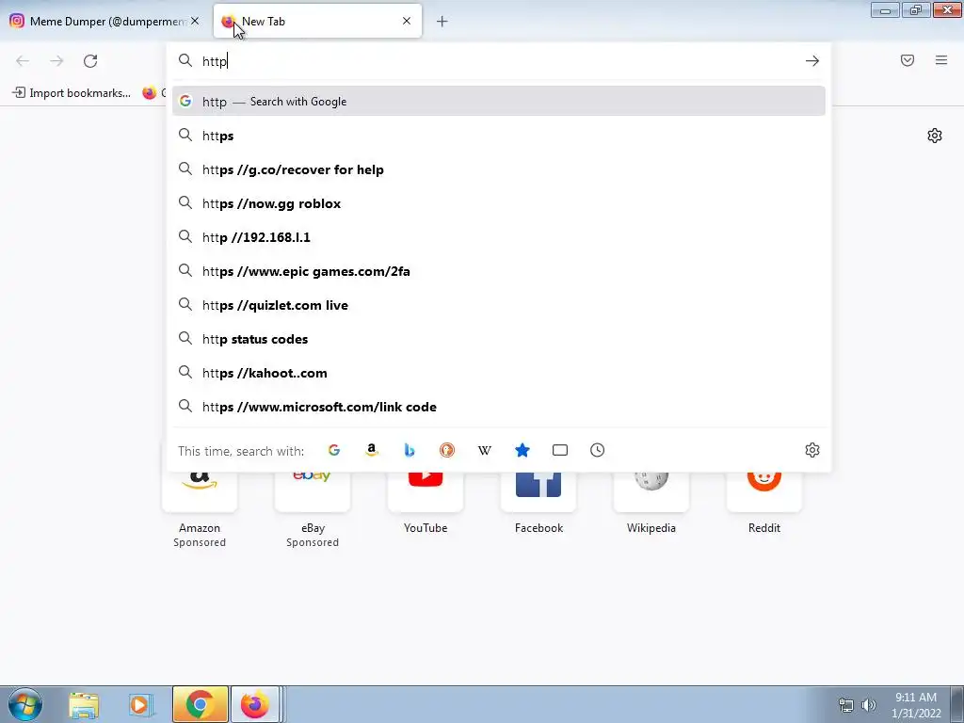Image resolution: width=964 pixels, height=723 pixels.
Task: Go forward with the forward arrow
Action: tap(56, 61)
